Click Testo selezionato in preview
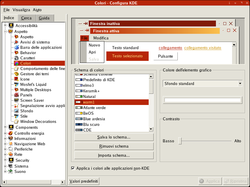This screenshot has height=187, width=250. pyautogui.click(x=127, y=56)
